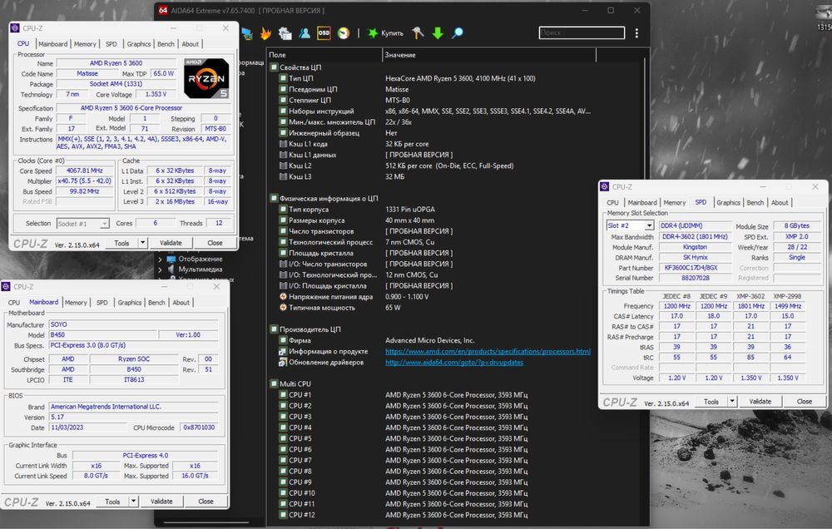This screenshot has width=832, height=529.
Task: Click the green icon beside Multi CPU header
Action: pyautogui.click(x=274, y=383)
